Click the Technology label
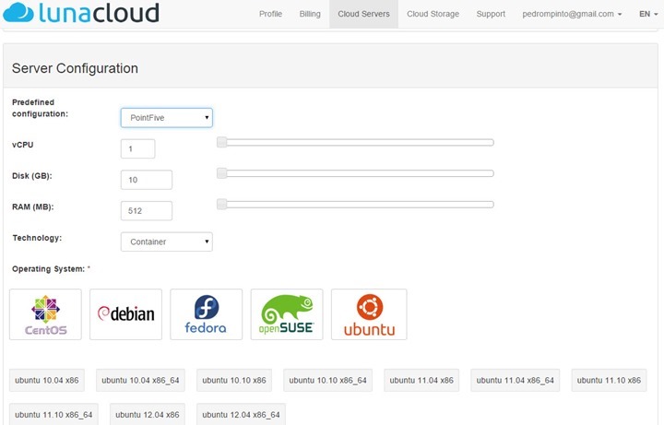Screen dimensions: 664x425 [37, 238]
